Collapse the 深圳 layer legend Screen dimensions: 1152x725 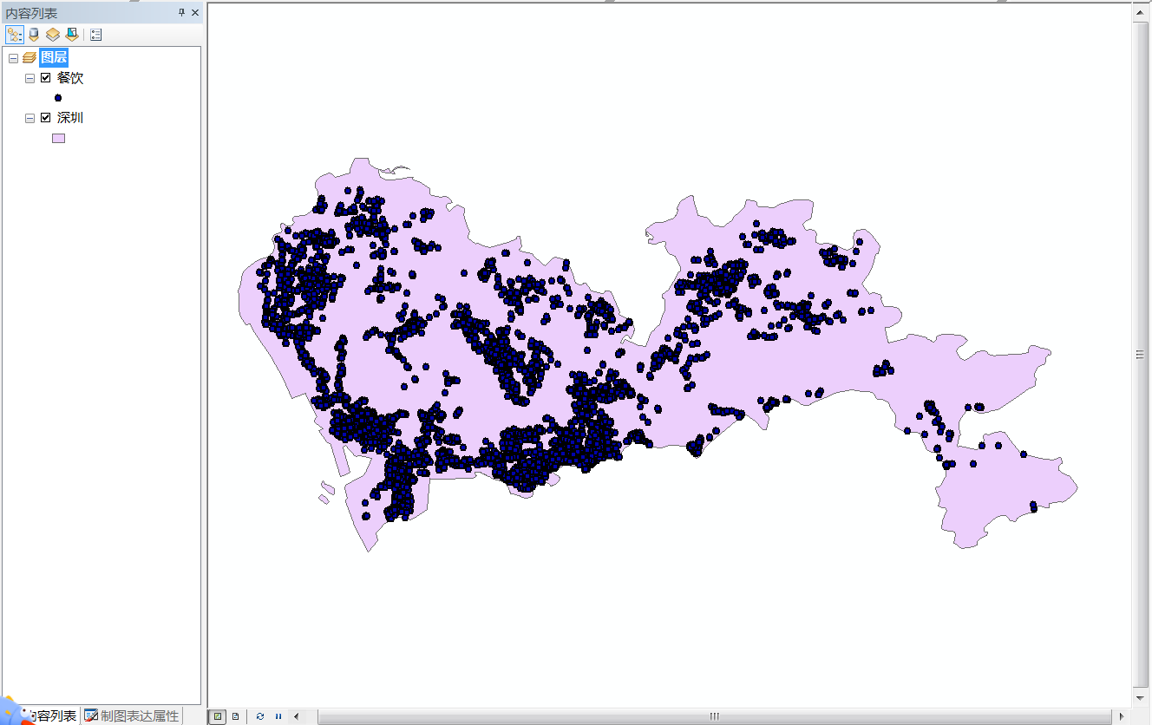[29, 118]
